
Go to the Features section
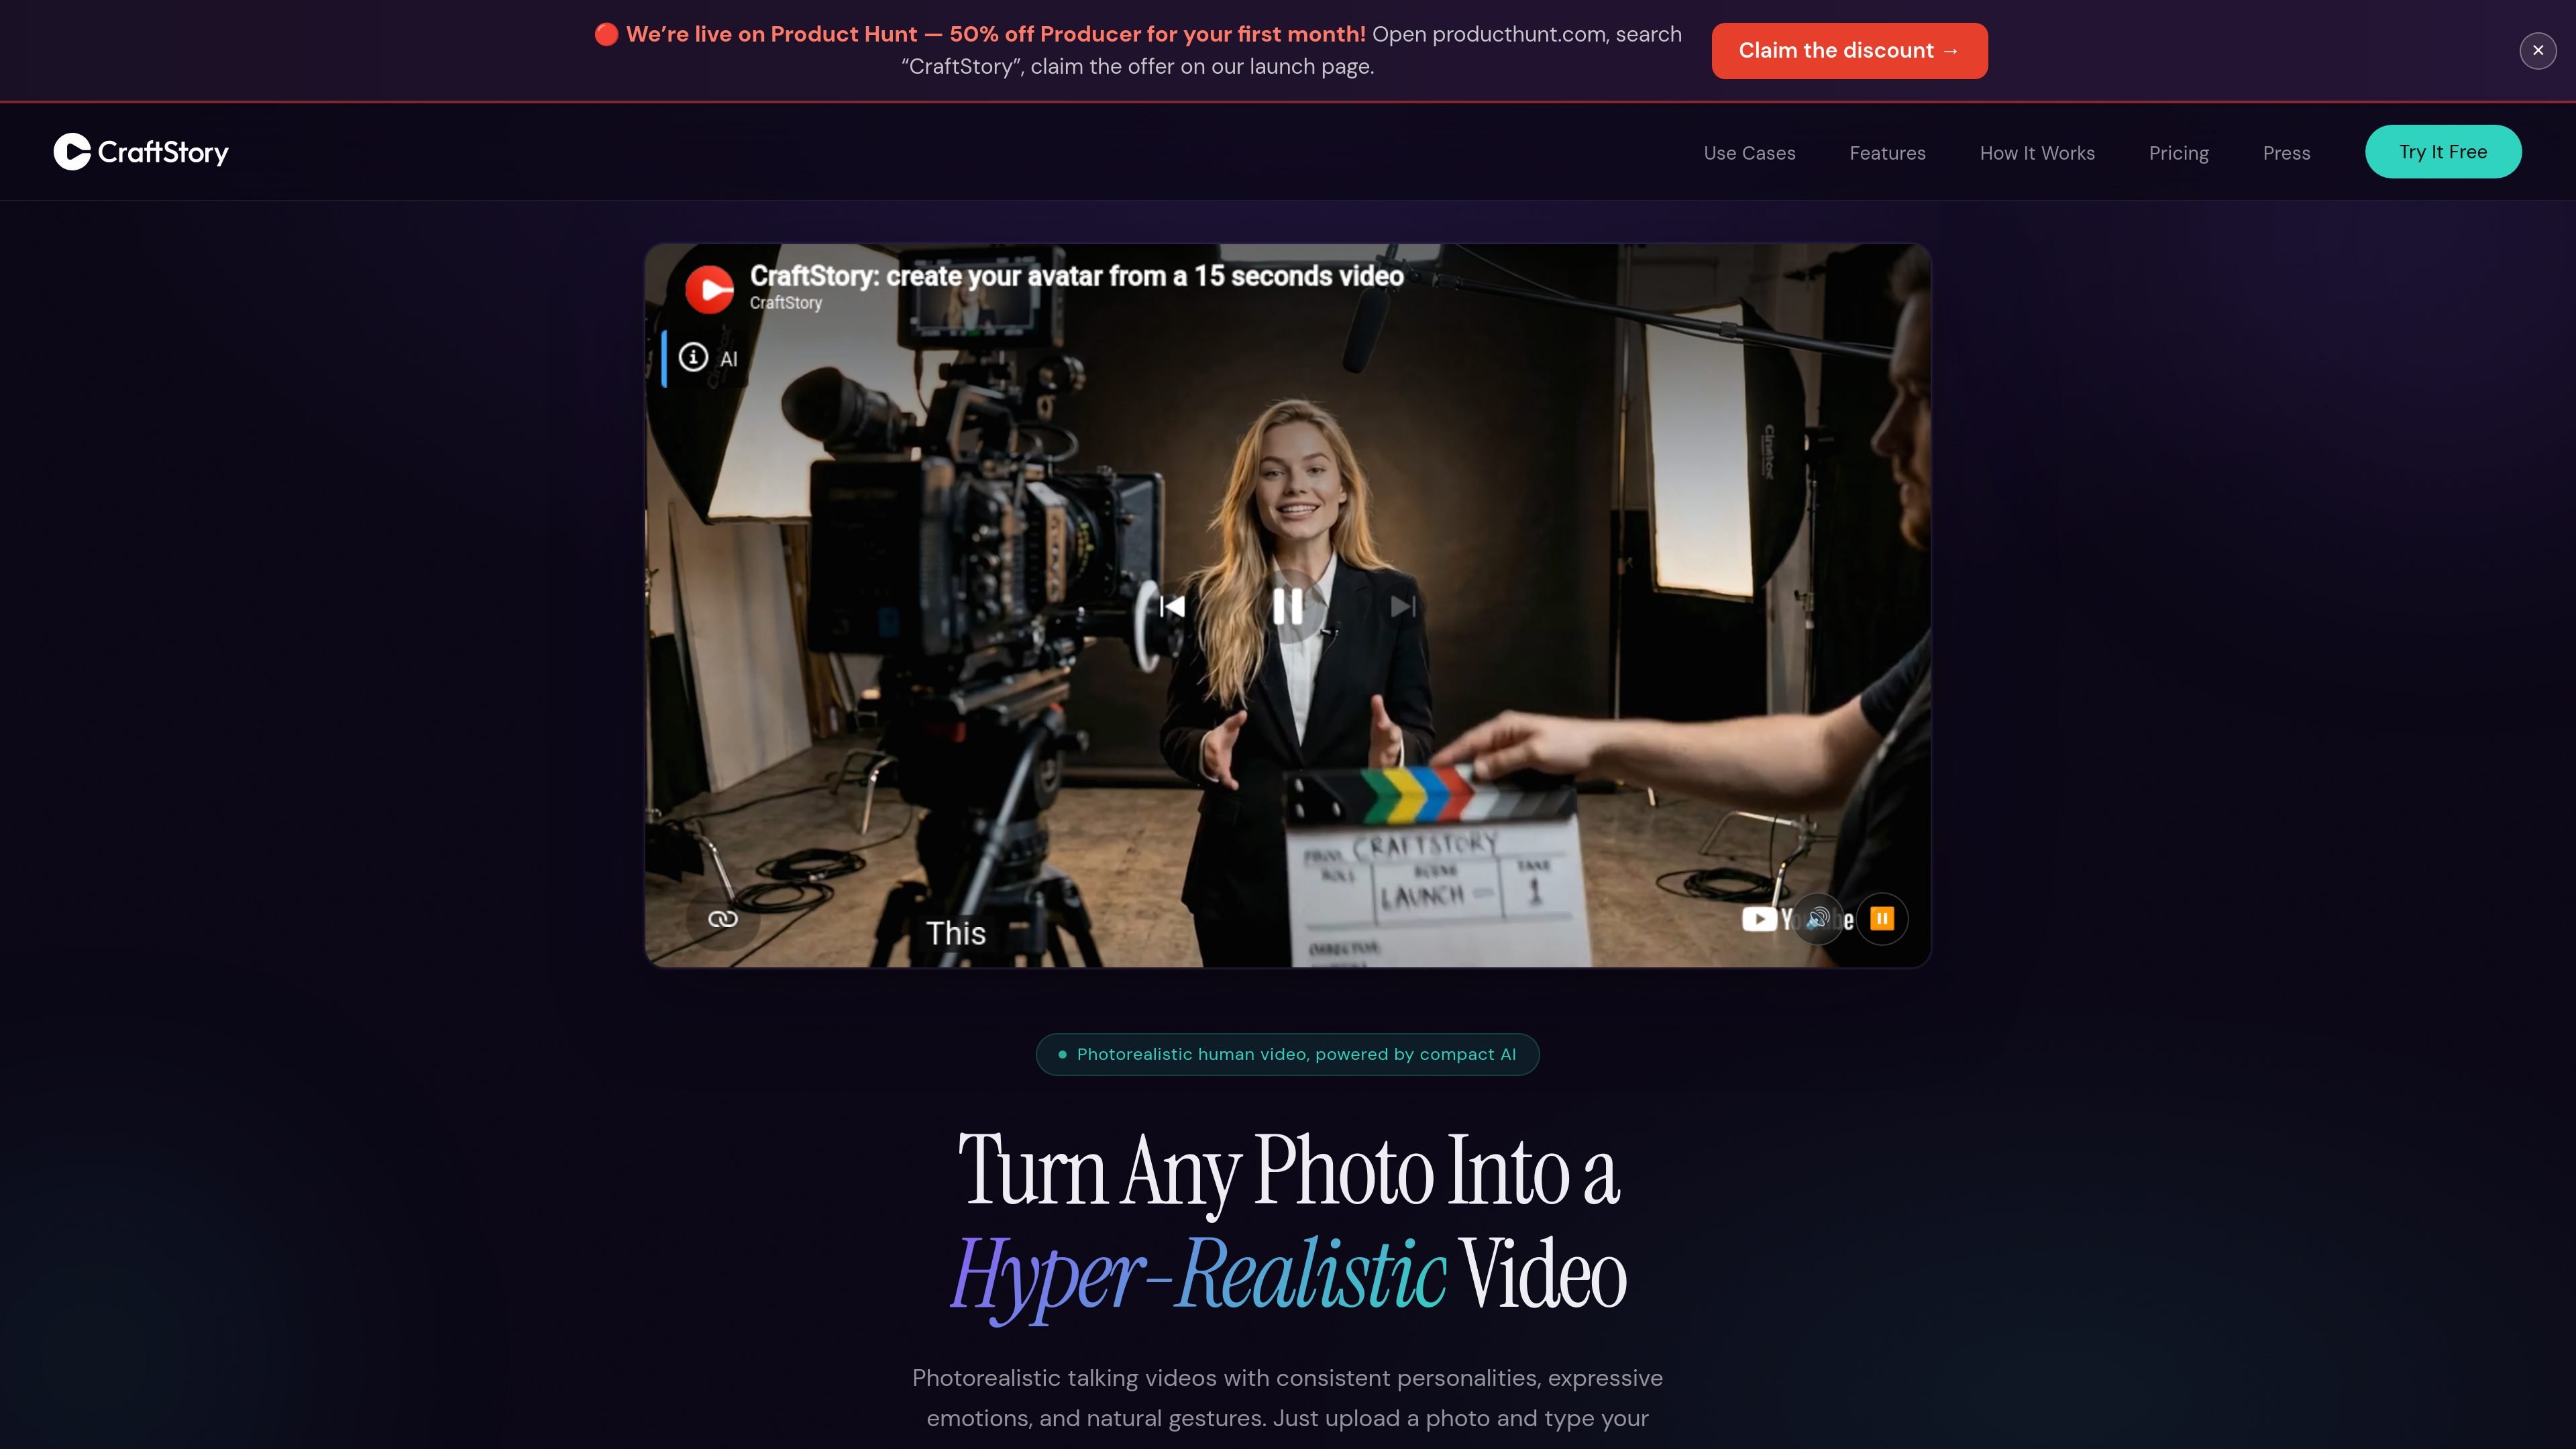pyautogui.click(x=1887, y=153)
